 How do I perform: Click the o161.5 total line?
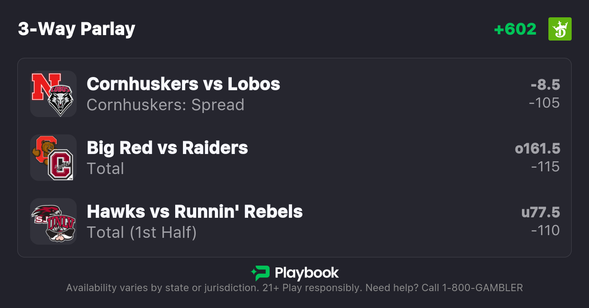tap(537, 149)
